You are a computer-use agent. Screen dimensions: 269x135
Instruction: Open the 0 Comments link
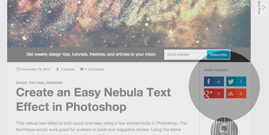[94, 69]
